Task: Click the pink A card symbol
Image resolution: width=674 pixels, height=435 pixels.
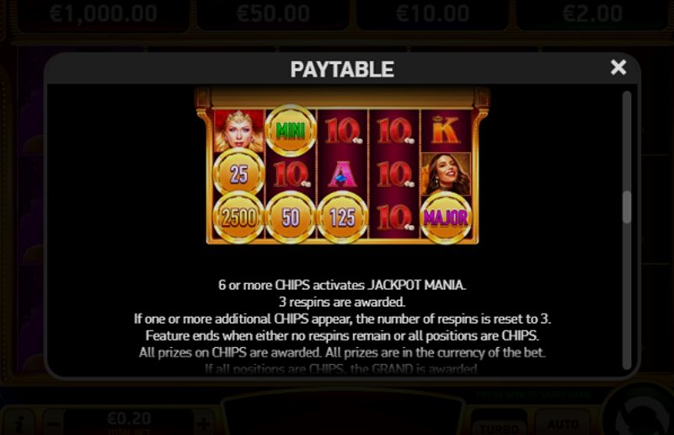Action: pos(342,175)
